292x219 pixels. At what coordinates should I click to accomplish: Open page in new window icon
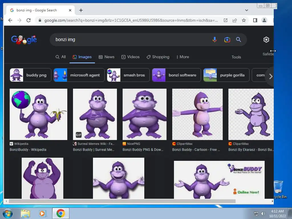point(226,20)
